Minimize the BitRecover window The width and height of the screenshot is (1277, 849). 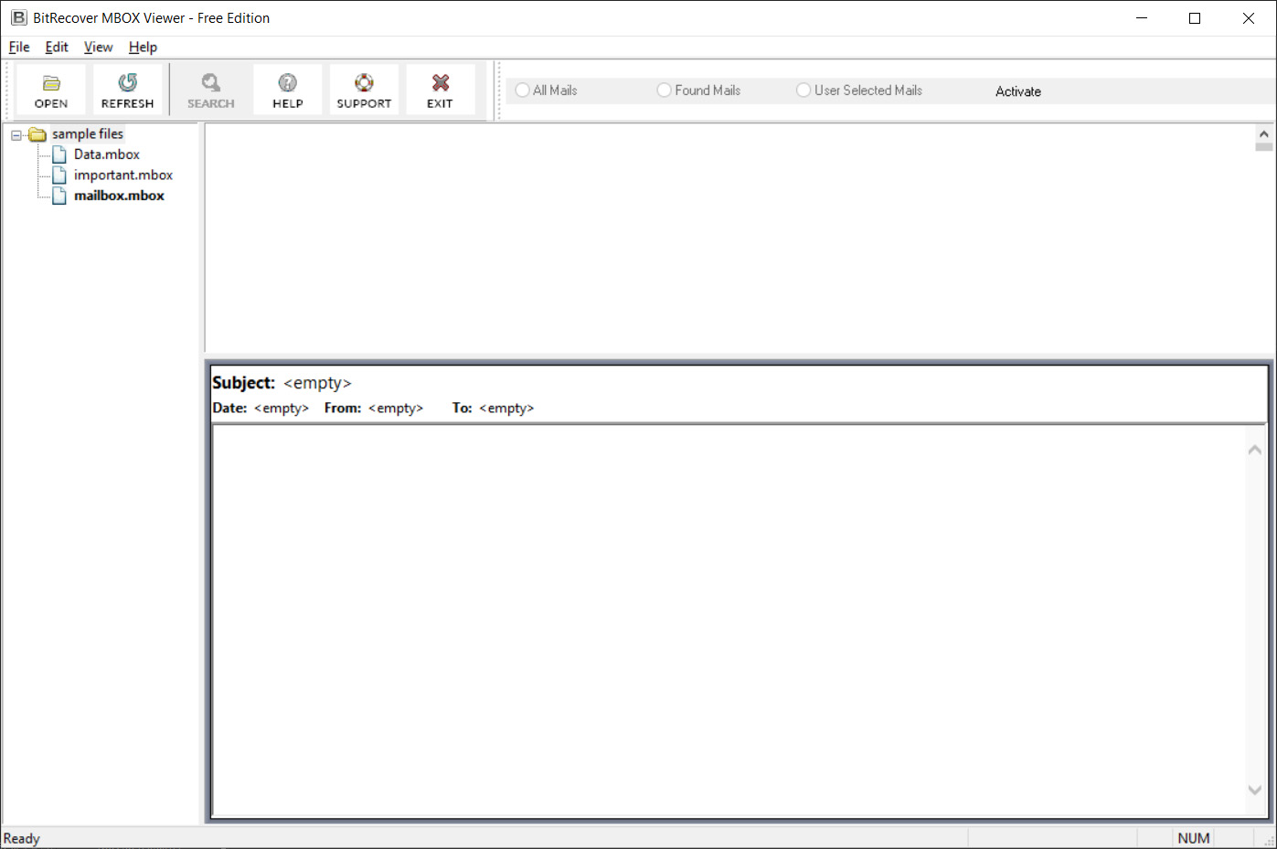(1142, 18)
